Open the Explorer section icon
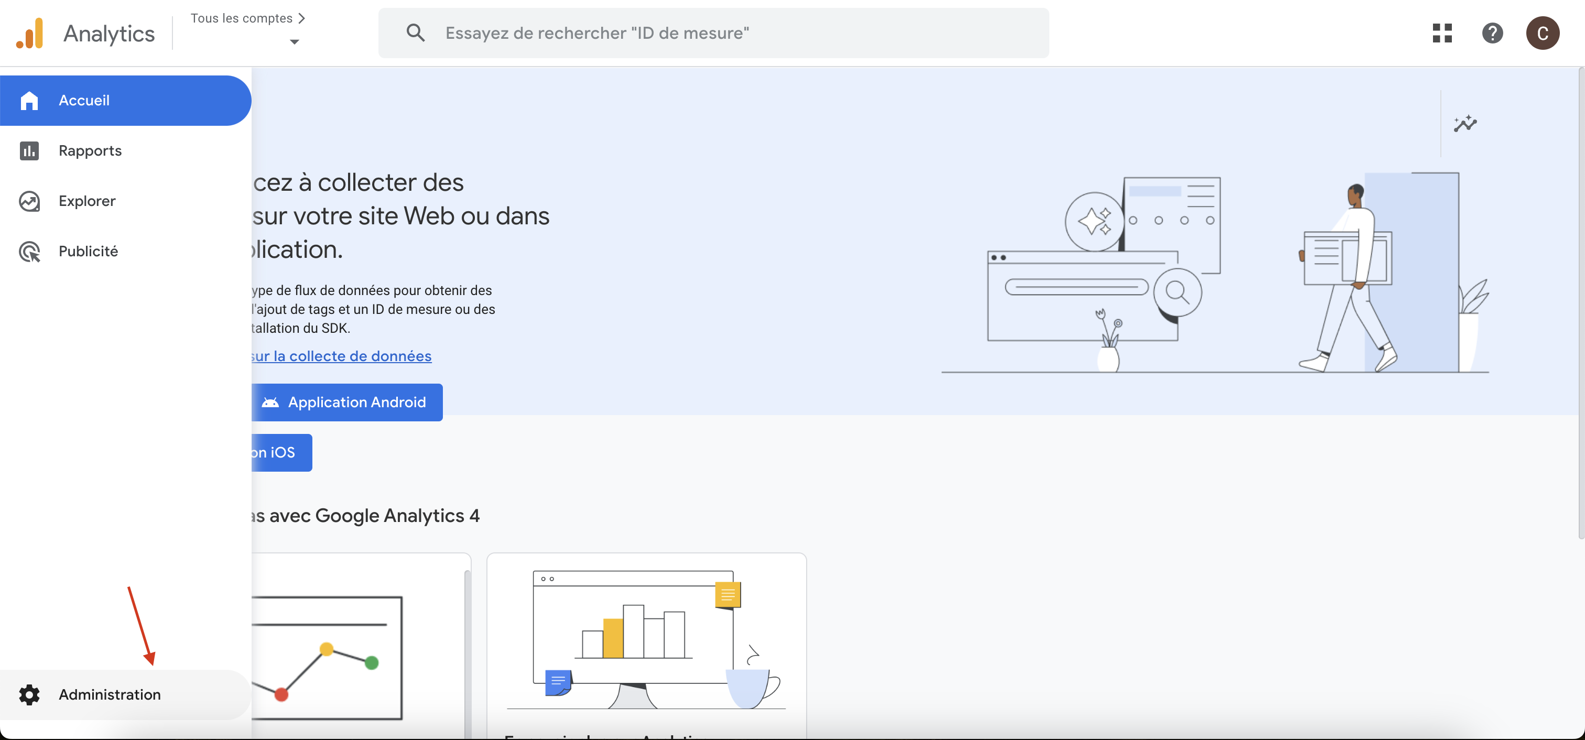This screenshot has width=1585, height=740. (x=29, y=201)
